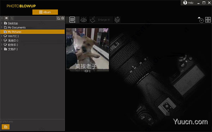Click the back navigation arrow
The height and width of the screenshot is (132, 212).
coord(2,18)
